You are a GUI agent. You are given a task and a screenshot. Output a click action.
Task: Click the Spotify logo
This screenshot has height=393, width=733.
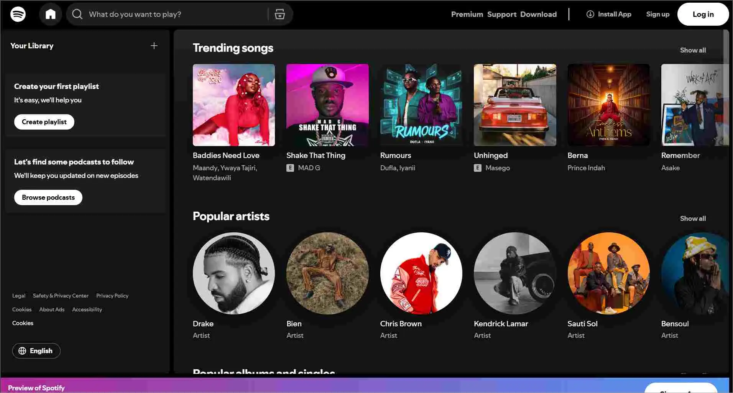(x=17, y=14)
